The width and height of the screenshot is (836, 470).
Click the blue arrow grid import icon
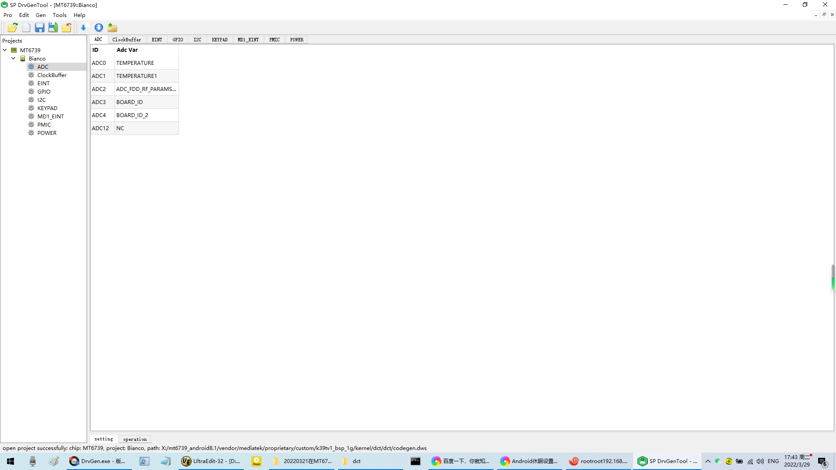pos(84,27)
